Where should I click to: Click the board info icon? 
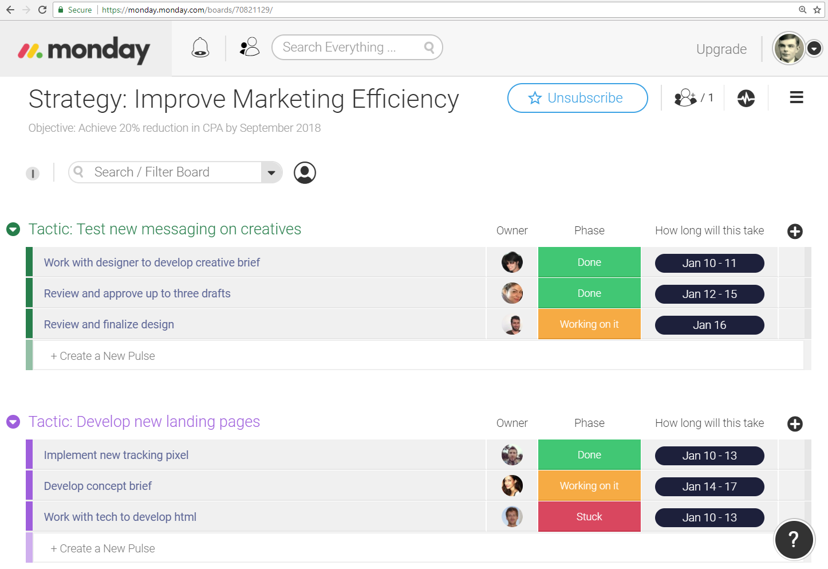click(x=33, y=173)
